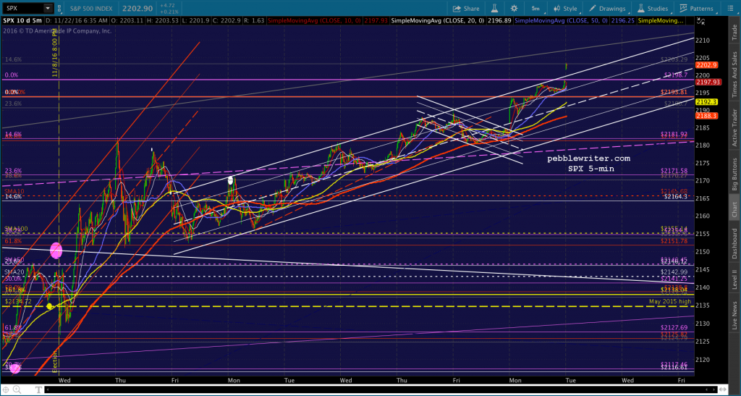741x396 pixels.
Task: Click the S&P 500 INDEX description label
Action: [90, 9]
